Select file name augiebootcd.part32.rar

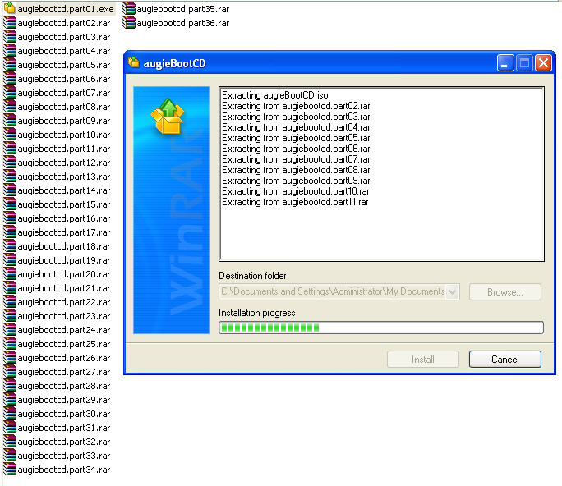[64, 442]
